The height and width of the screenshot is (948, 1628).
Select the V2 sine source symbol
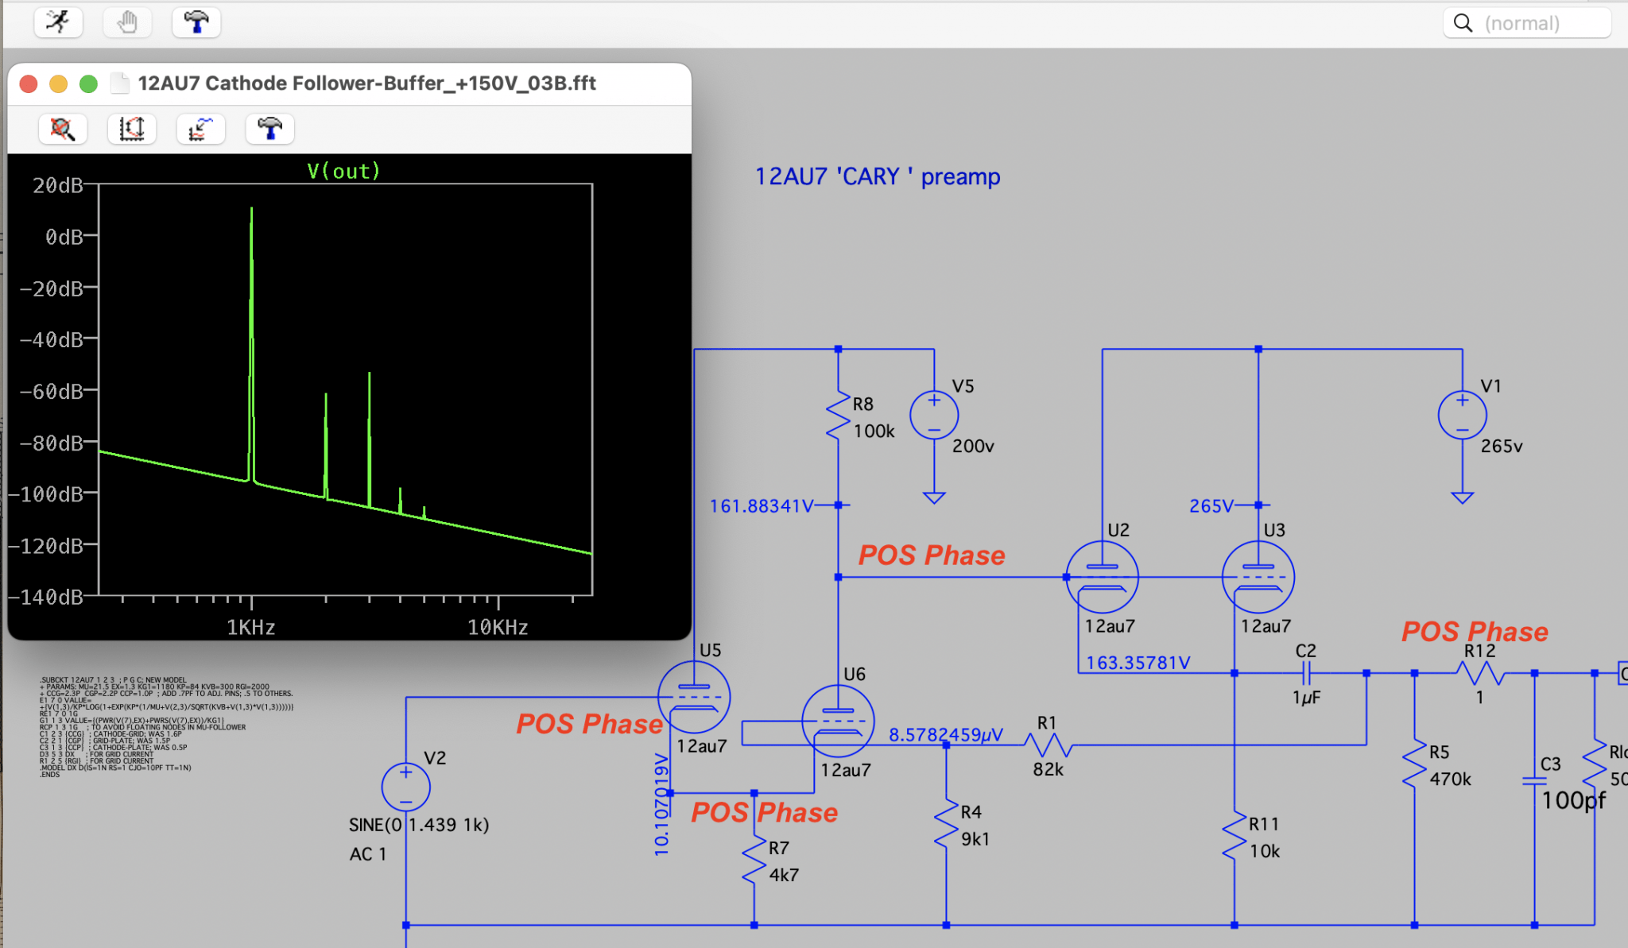point(406,787)
